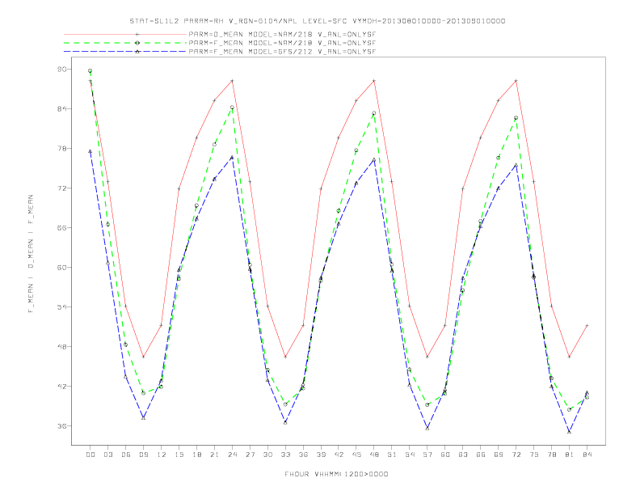Click x-axis forecast hour label 27
640x495 pixels.
pos(250,455)
